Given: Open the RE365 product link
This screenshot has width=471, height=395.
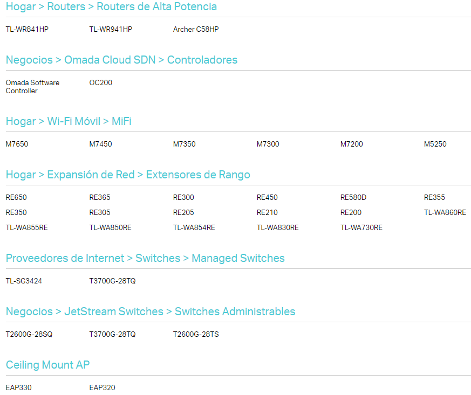Looking at the screenshot, I should pyautogui.click(x=100, y=198).
